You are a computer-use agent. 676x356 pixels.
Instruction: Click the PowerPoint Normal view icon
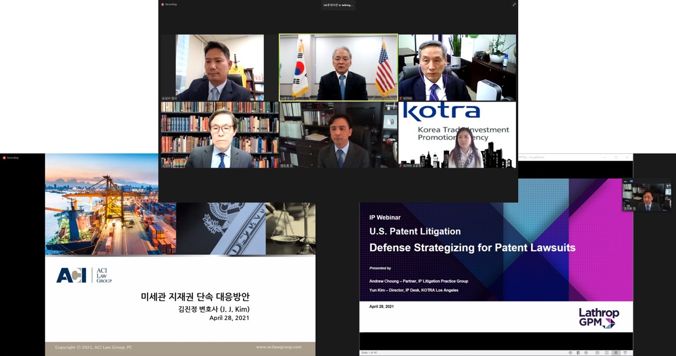coord(597,353)
